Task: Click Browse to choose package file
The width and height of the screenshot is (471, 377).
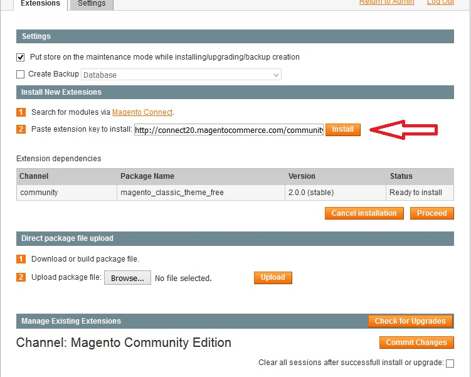Action: click(127, 278)
